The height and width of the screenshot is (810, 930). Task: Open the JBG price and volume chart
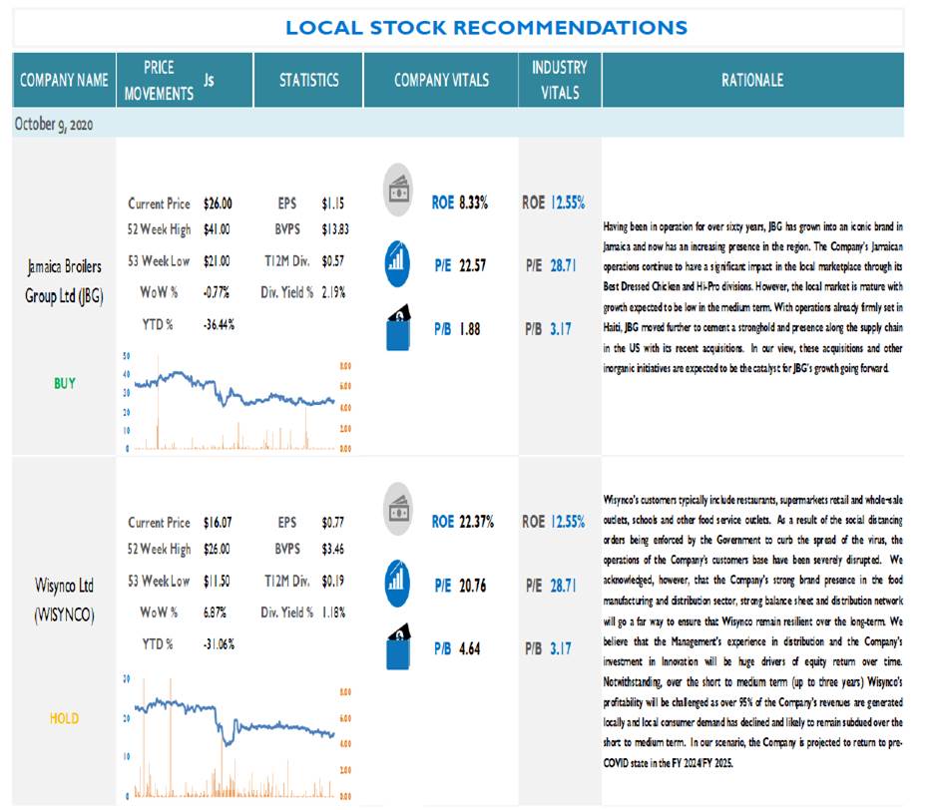tap(236, 402)
